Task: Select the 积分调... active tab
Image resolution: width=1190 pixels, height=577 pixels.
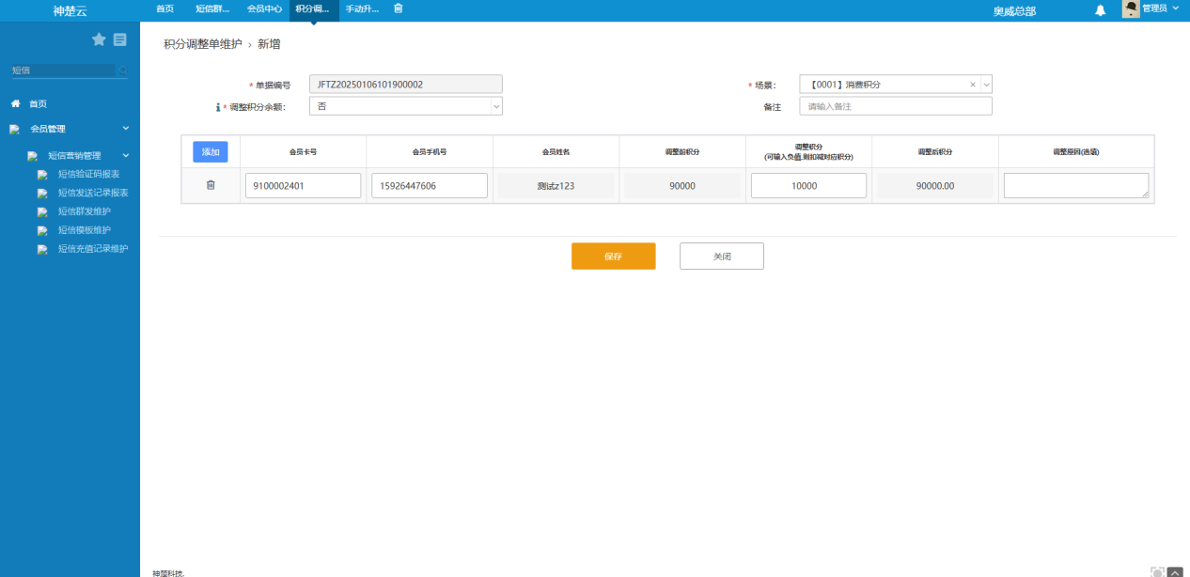Action: 312,8
